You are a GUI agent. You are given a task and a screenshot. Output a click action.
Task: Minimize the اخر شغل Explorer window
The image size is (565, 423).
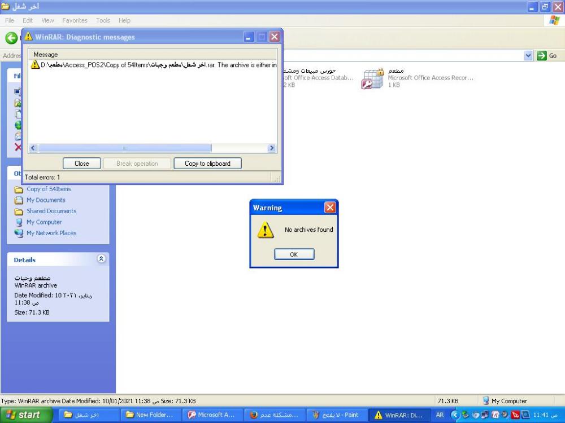coord(532,7)
